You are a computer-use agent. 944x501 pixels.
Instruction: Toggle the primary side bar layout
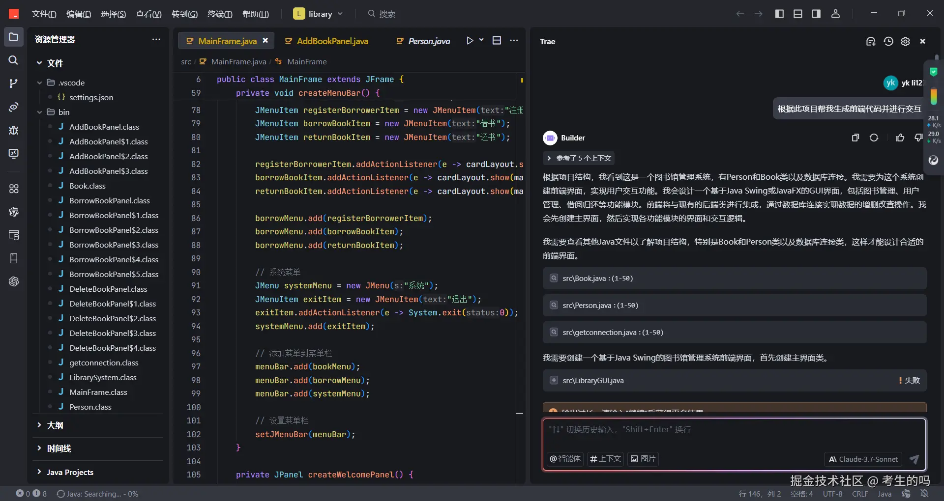pyautogui.click(x=779, y=14)
